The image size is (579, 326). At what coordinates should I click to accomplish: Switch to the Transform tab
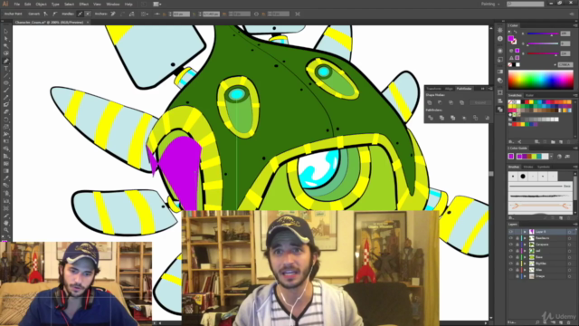434,89
